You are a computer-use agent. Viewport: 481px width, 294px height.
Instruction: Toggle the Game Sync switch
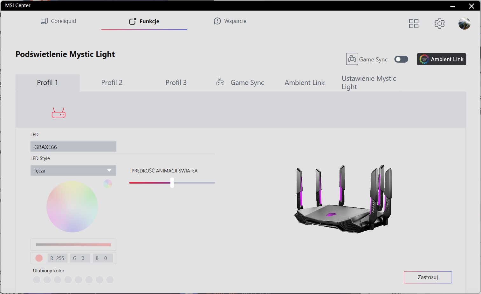point(401,59)
